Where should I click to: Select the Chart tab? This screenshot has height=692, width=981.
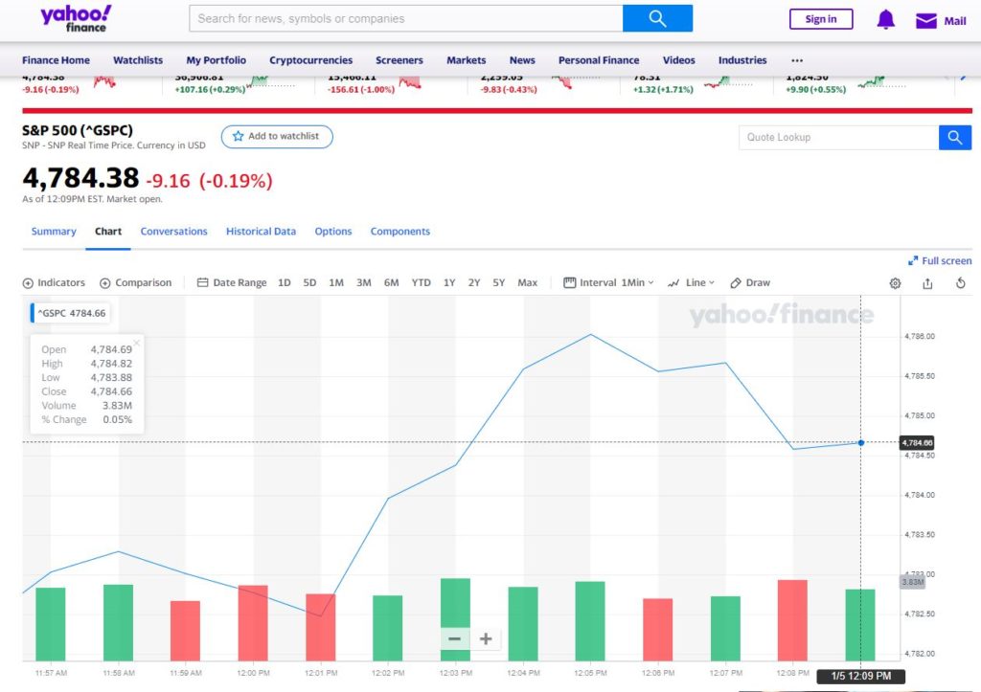pyautogui.click(x=108, y=232)
